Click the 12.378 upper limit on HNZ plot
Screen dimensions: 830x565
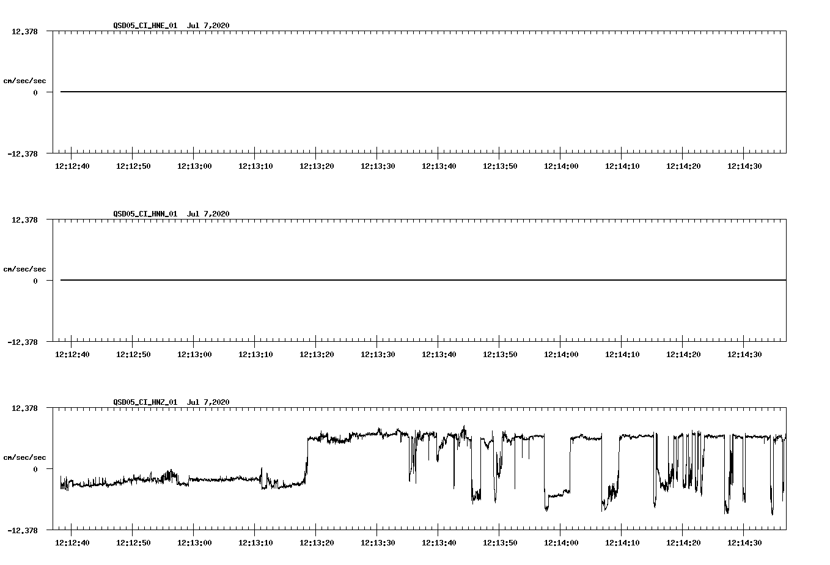(25, 408)
